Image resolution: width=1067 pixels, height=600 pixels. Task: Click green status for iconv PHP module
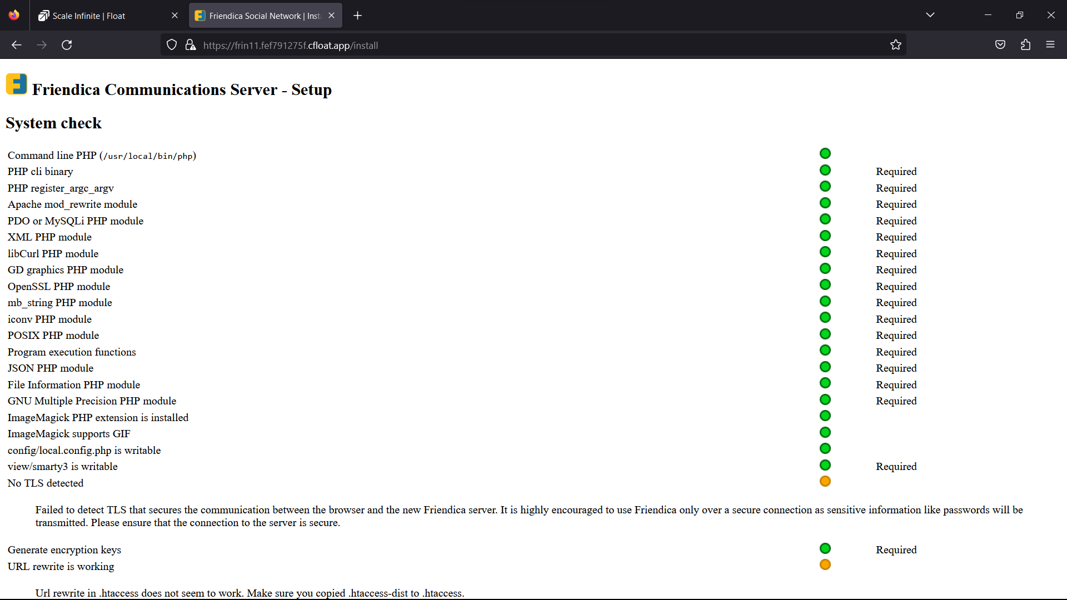pyautogui.click(x=825, y=317)
